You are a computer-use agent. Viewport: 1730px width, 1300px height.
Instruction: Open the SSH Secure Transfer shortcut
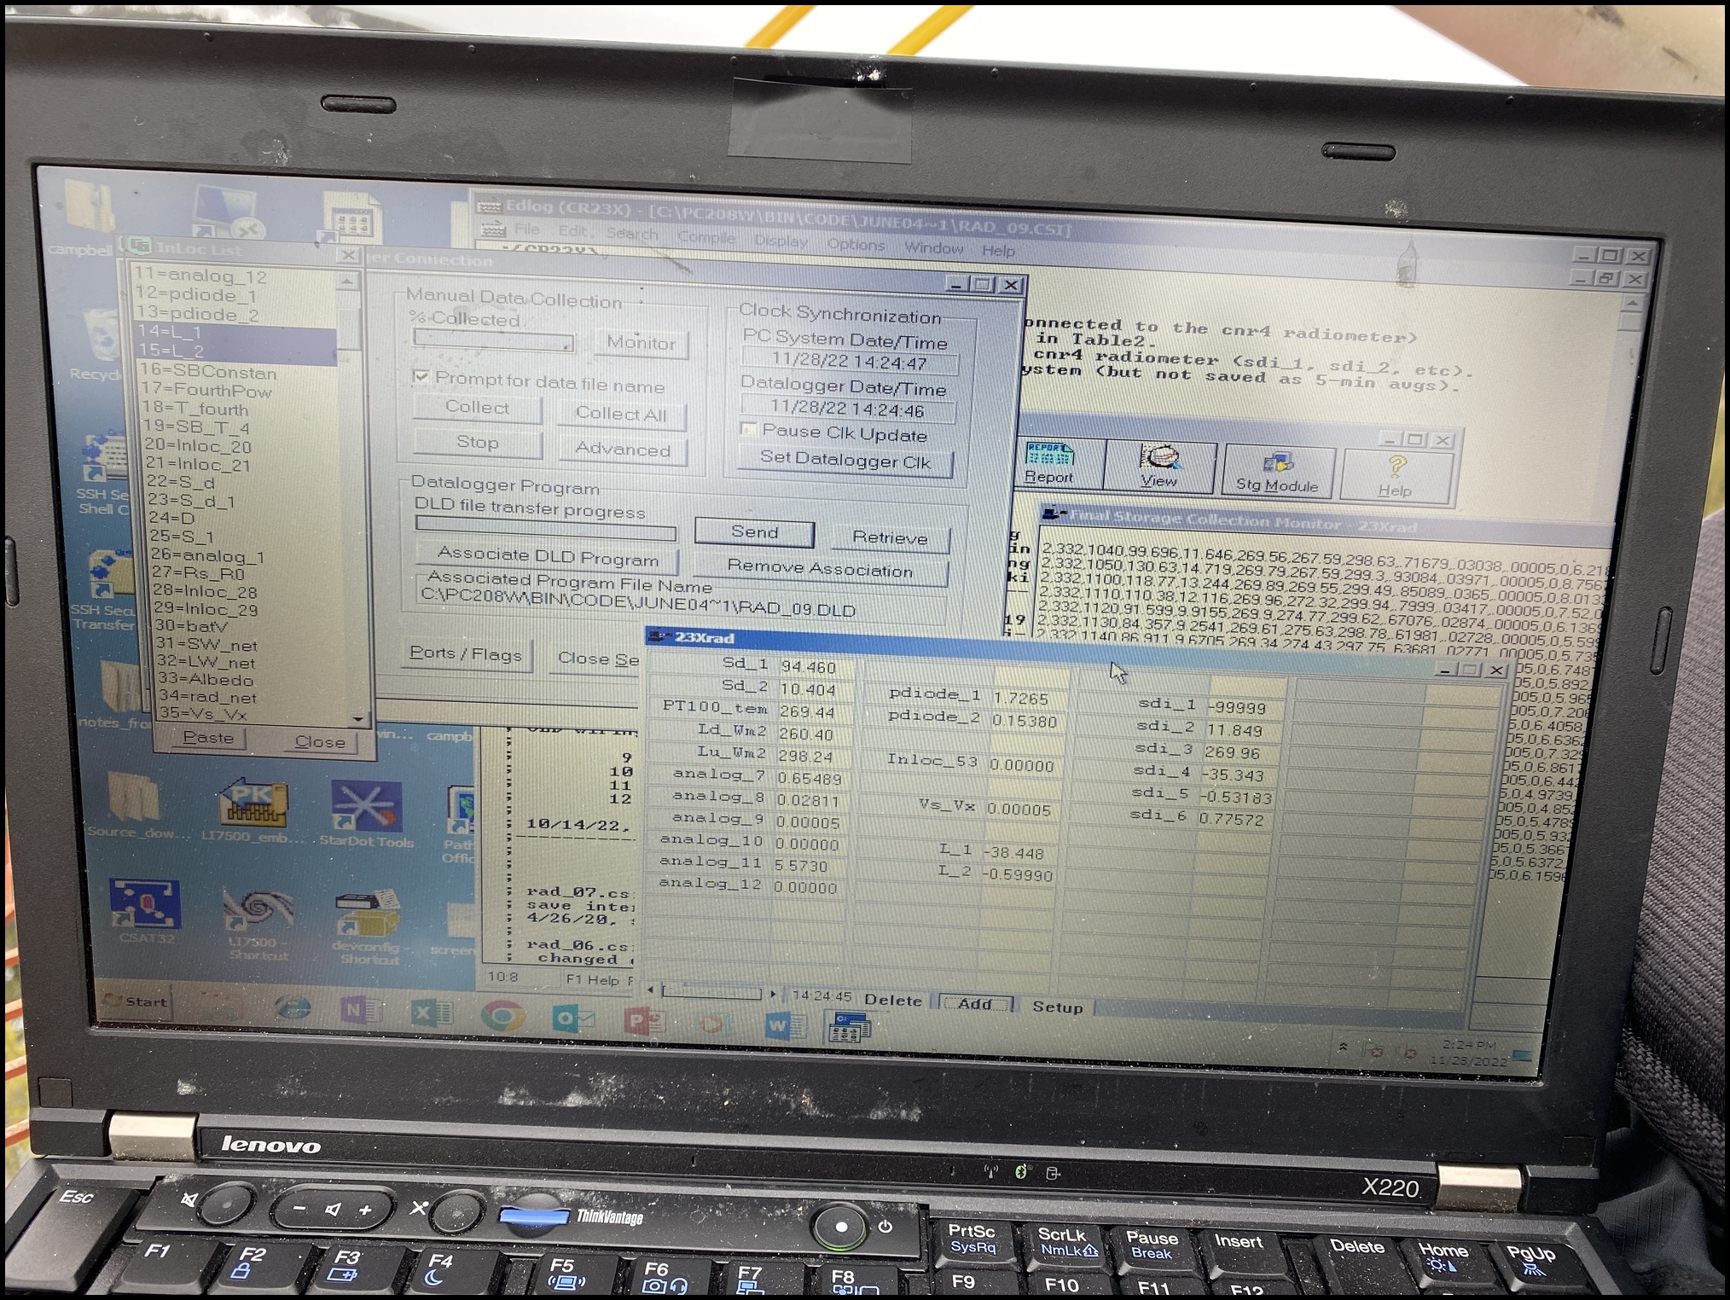(106, 590)
